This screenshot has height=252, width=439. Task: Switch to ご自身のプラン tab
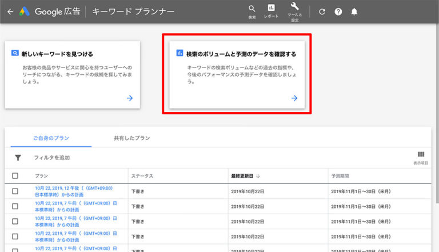(x=51, y=138)
